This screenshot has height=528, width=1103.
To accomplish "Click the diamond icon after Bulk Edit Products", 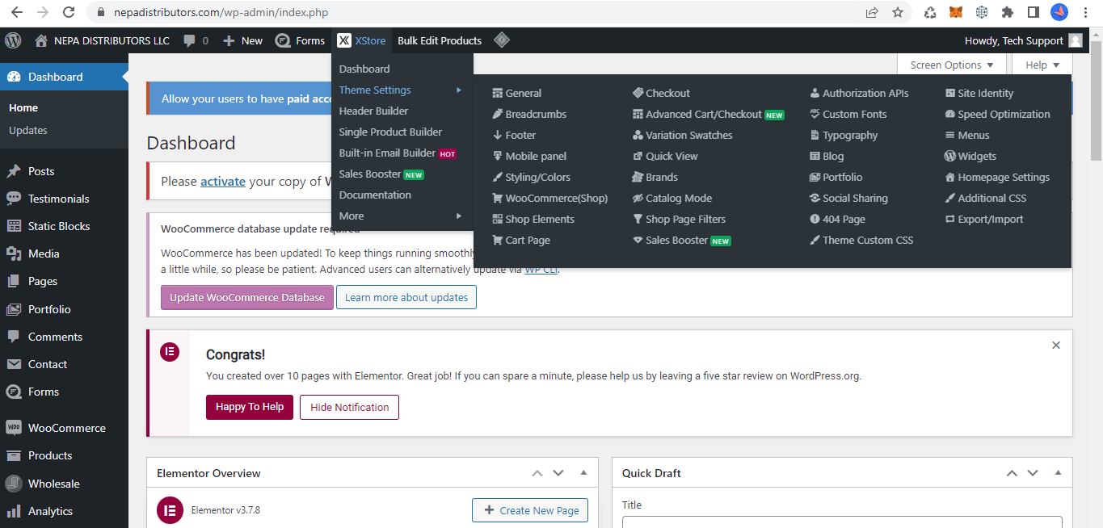I will 502,40.
